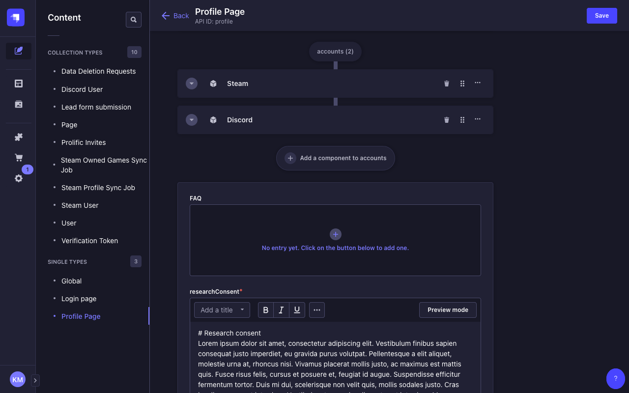Add a new FAQ entry

point(335,234)
